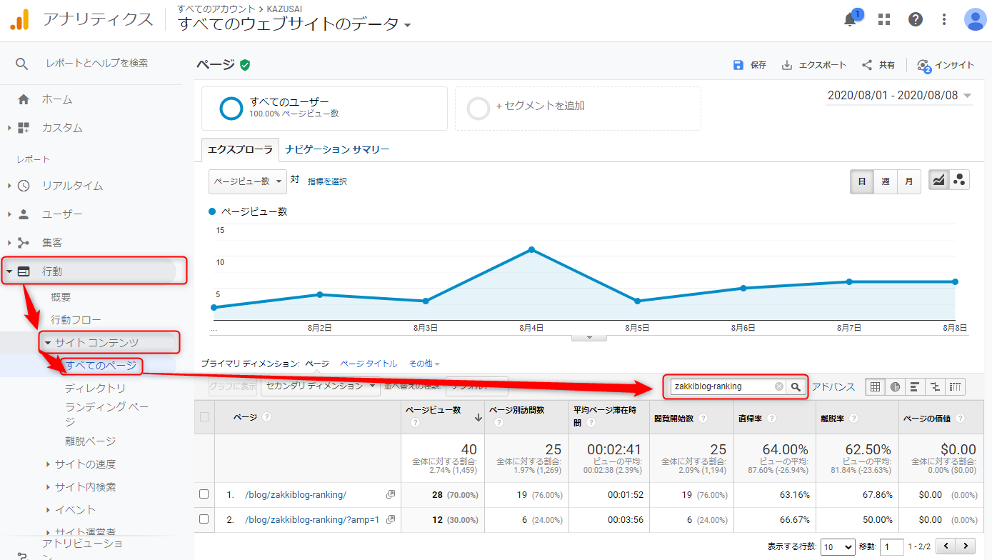This screenshot has height=560, width=992.
Task: Click the Users person icon
Action: [24, 214]
